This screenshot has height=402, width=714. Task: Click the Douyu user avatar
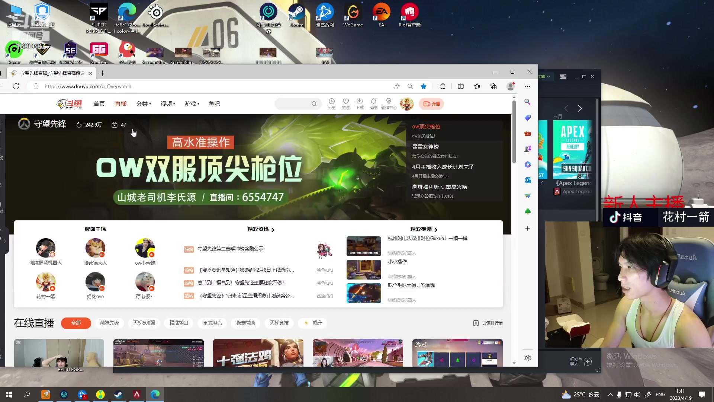(x=407, y=104)
